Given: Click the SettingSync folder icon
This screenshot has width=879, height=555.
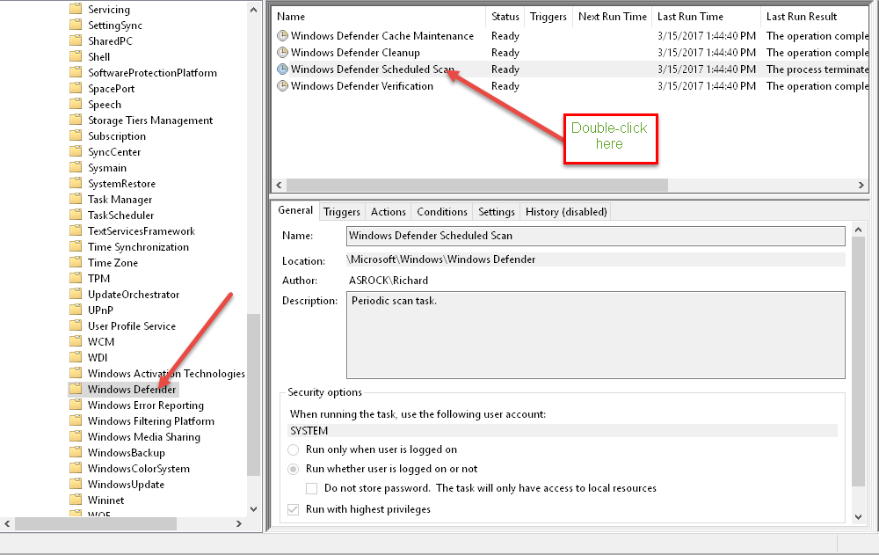Looking at the screenshot, I should pos(76,25).
